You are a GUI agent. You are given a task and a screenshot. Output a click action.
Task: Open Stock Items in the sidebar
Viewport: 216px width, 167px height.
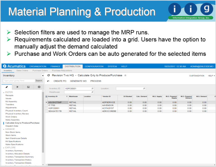(x=11, y=135)
